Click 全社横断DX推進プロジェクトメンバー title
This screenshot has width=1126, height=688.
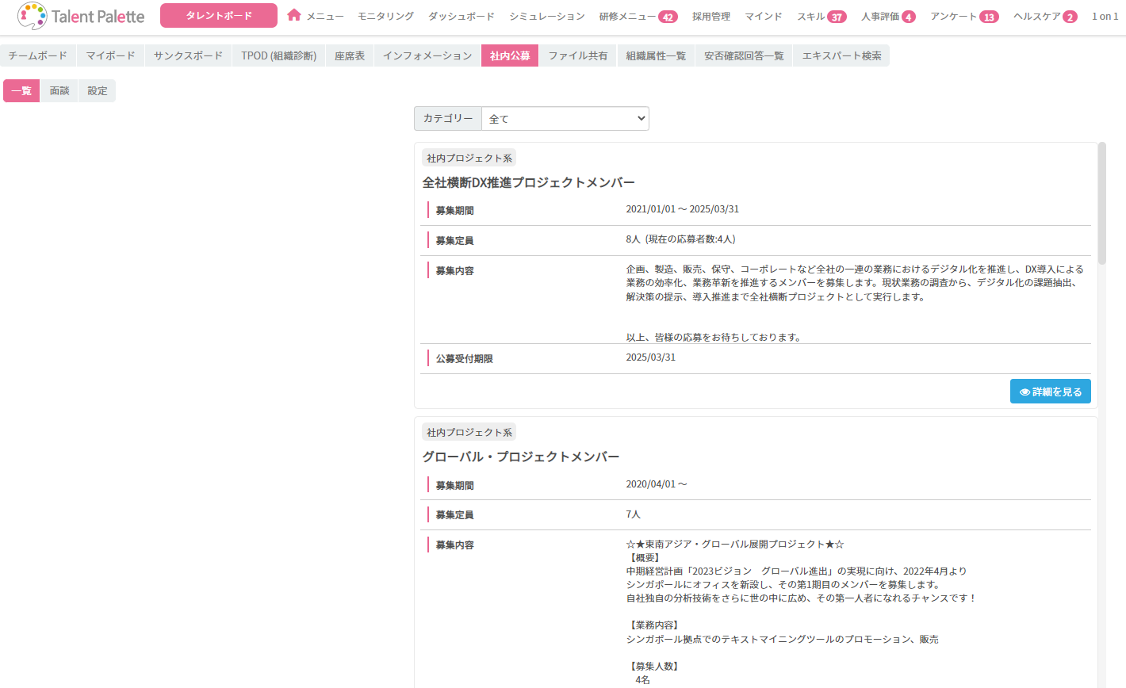(528, 182)
